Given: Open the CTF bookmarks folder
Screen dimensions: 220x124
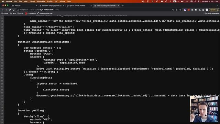Looking at the screenshot, I should point(20,13).
